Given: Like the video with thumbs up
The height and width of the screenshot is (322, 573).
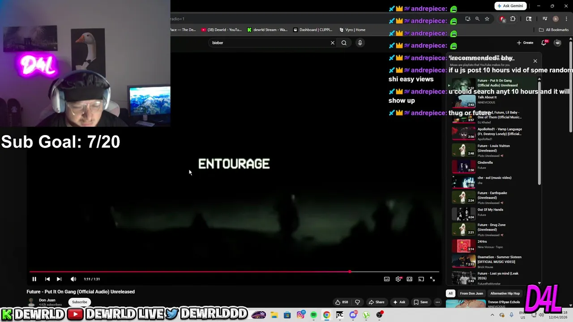Looking at the screenshot, I should click(x=342, y=302).
